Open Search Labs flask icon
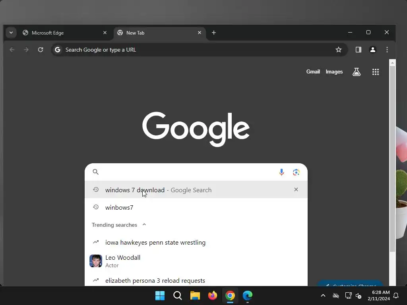The width and height of the screenshot is (407, 305). tap(357, 72)
